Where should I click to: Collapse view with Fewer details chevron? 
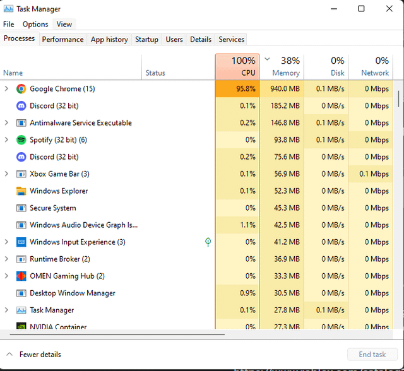tap(9, 354)
